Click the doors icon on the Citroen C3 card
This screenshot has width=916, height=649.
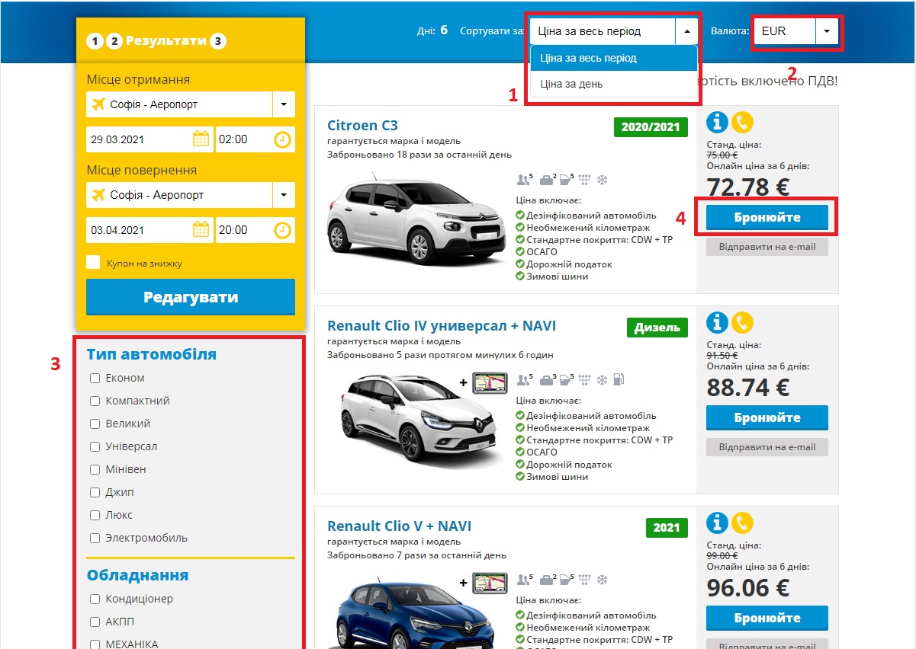pyautogui.click(x=567, y=180)
